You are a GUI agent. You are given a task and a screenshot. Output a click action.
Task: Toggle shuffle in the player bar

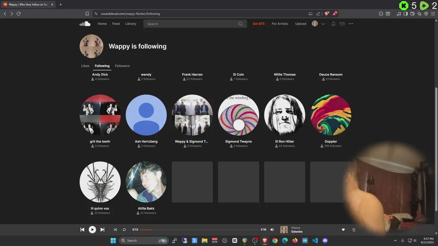click(x=115, y=230)
